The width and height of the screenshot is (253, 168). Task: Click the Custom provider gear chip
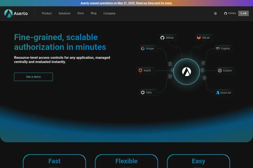point(225,71)
